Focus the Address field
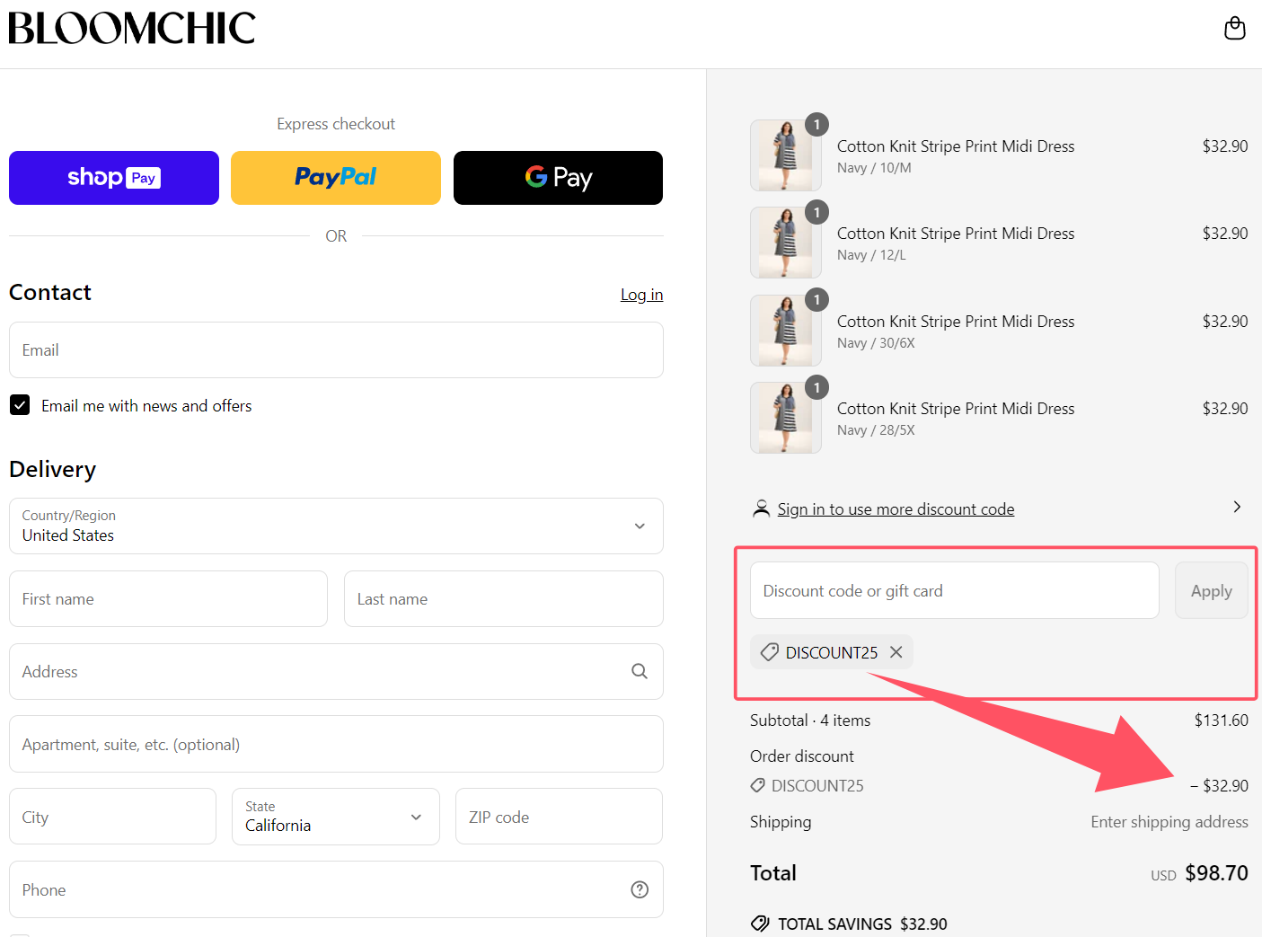Viewport: 1262px width, 937px height. [336, 671]
